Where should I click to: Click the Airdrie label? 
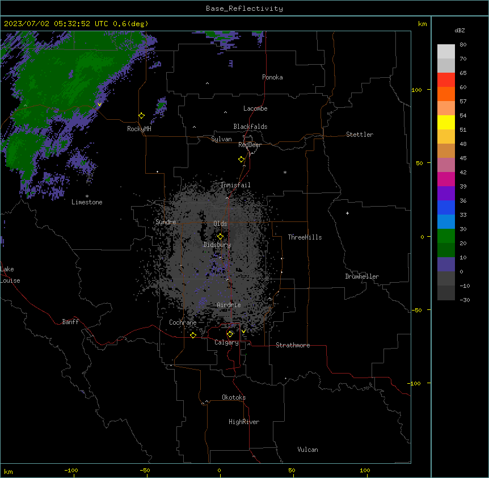pos(229,305)
